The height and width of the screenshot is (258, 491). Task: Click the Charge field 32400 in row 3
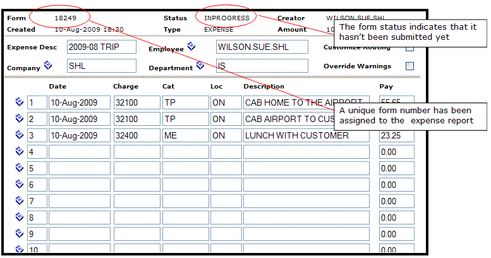tap(136, 135)
